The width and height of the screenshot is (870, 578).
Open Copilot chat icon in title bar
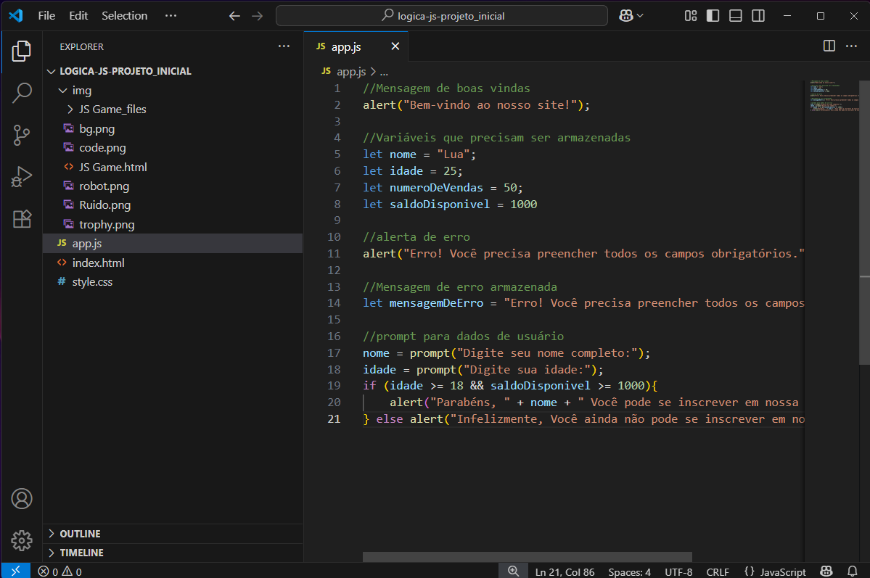pyautogui.click(x=626, y=16)
